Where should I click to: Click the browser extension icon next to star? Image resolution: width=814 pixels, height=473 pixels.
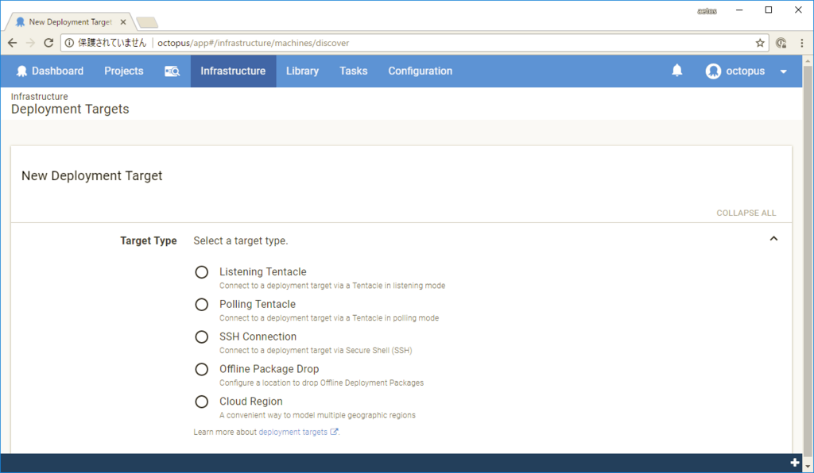coord(781,43)
